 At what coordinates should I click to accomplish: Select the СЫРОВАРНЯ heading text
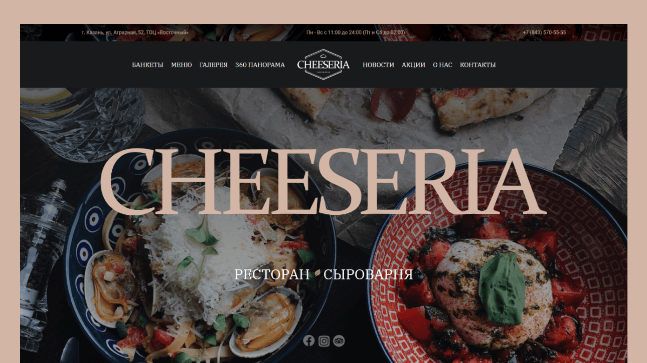368,274
